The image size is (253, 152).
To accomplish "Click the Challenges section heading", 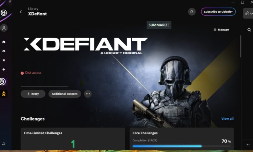I will (32, 119).
